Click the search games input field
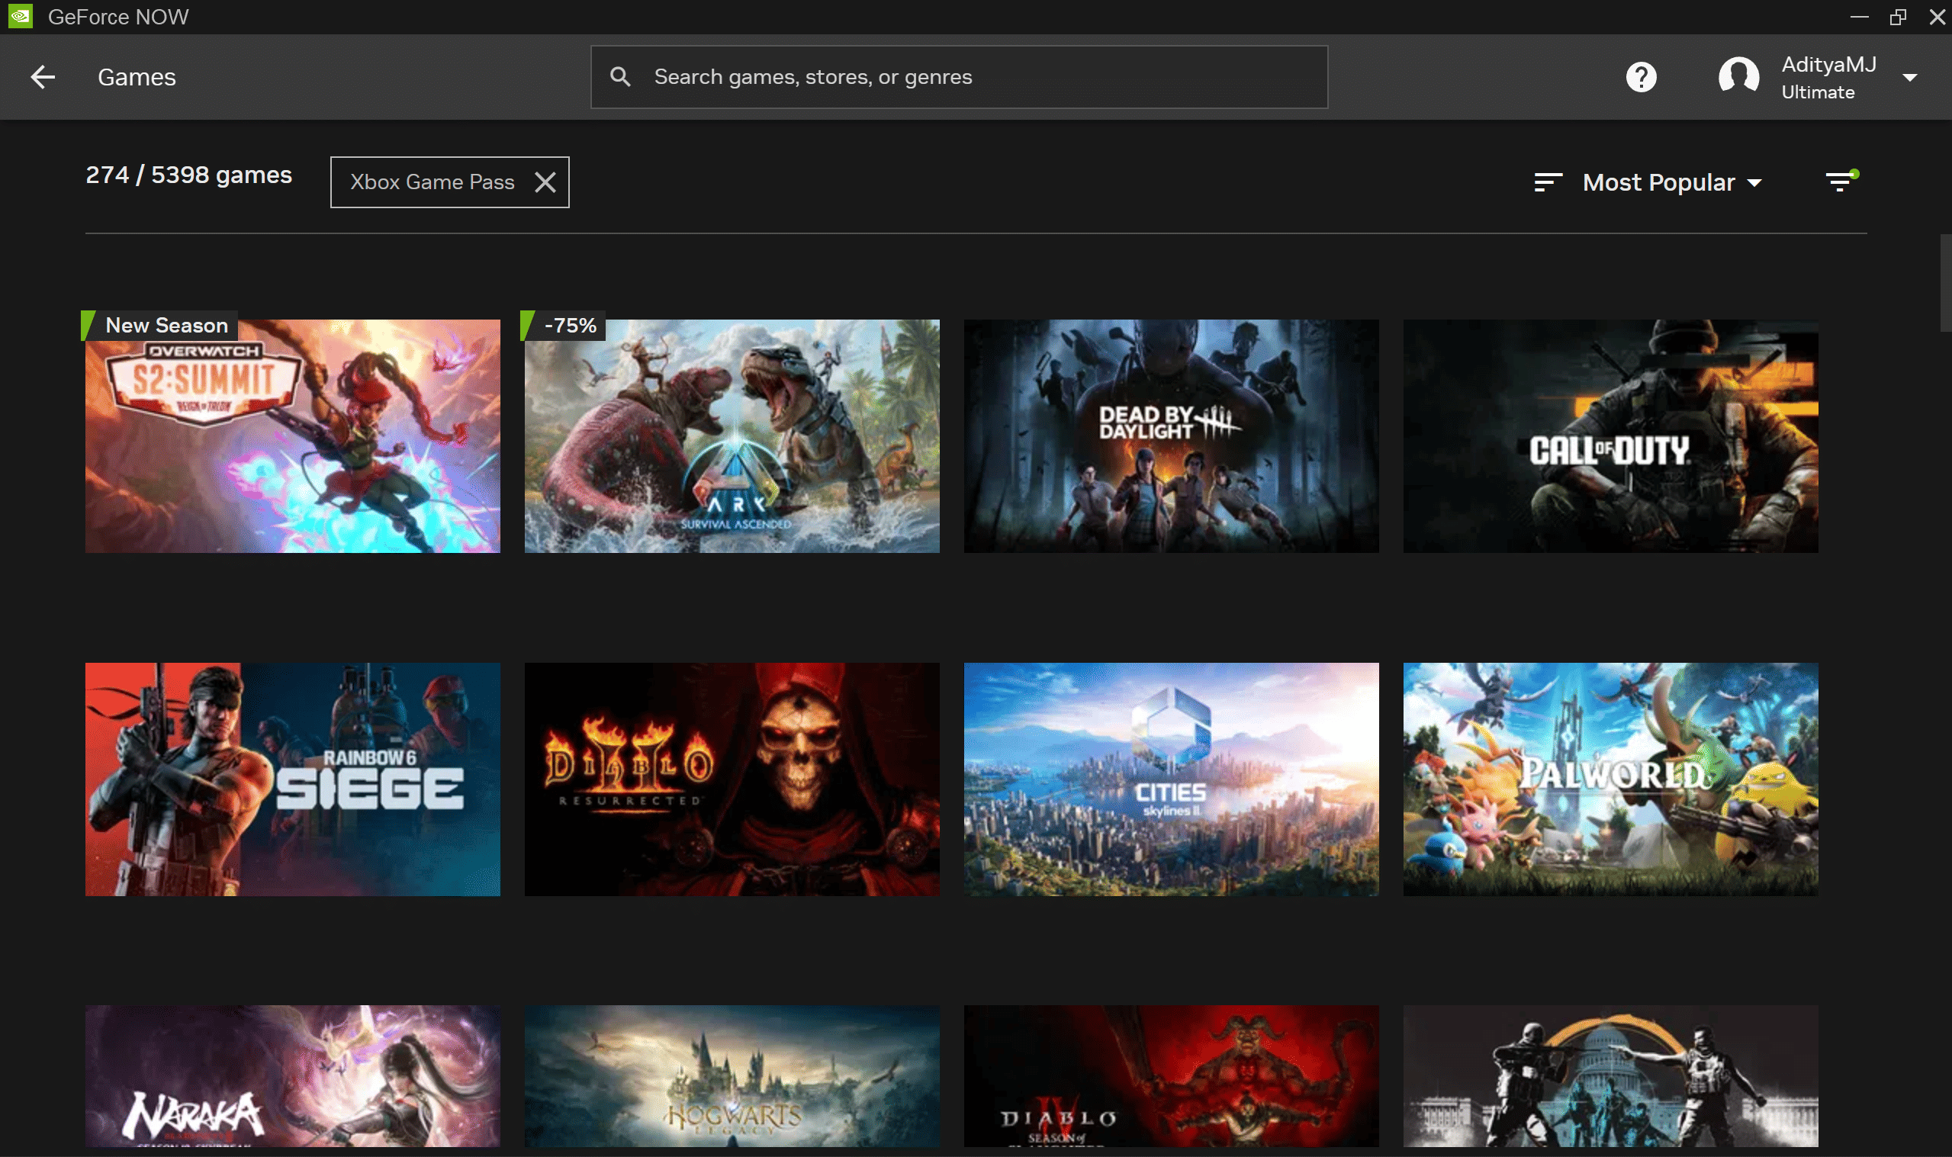 959,76
